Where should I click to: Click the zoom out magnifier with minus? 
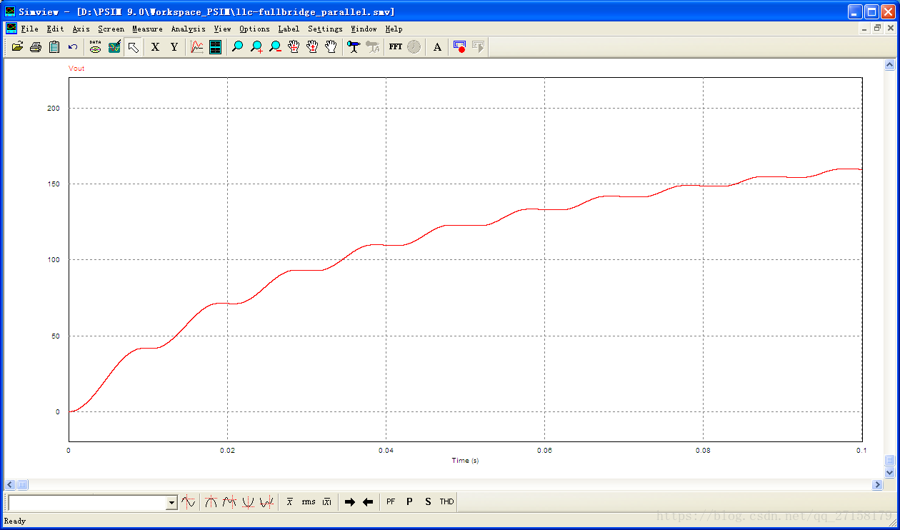point(275,47)
